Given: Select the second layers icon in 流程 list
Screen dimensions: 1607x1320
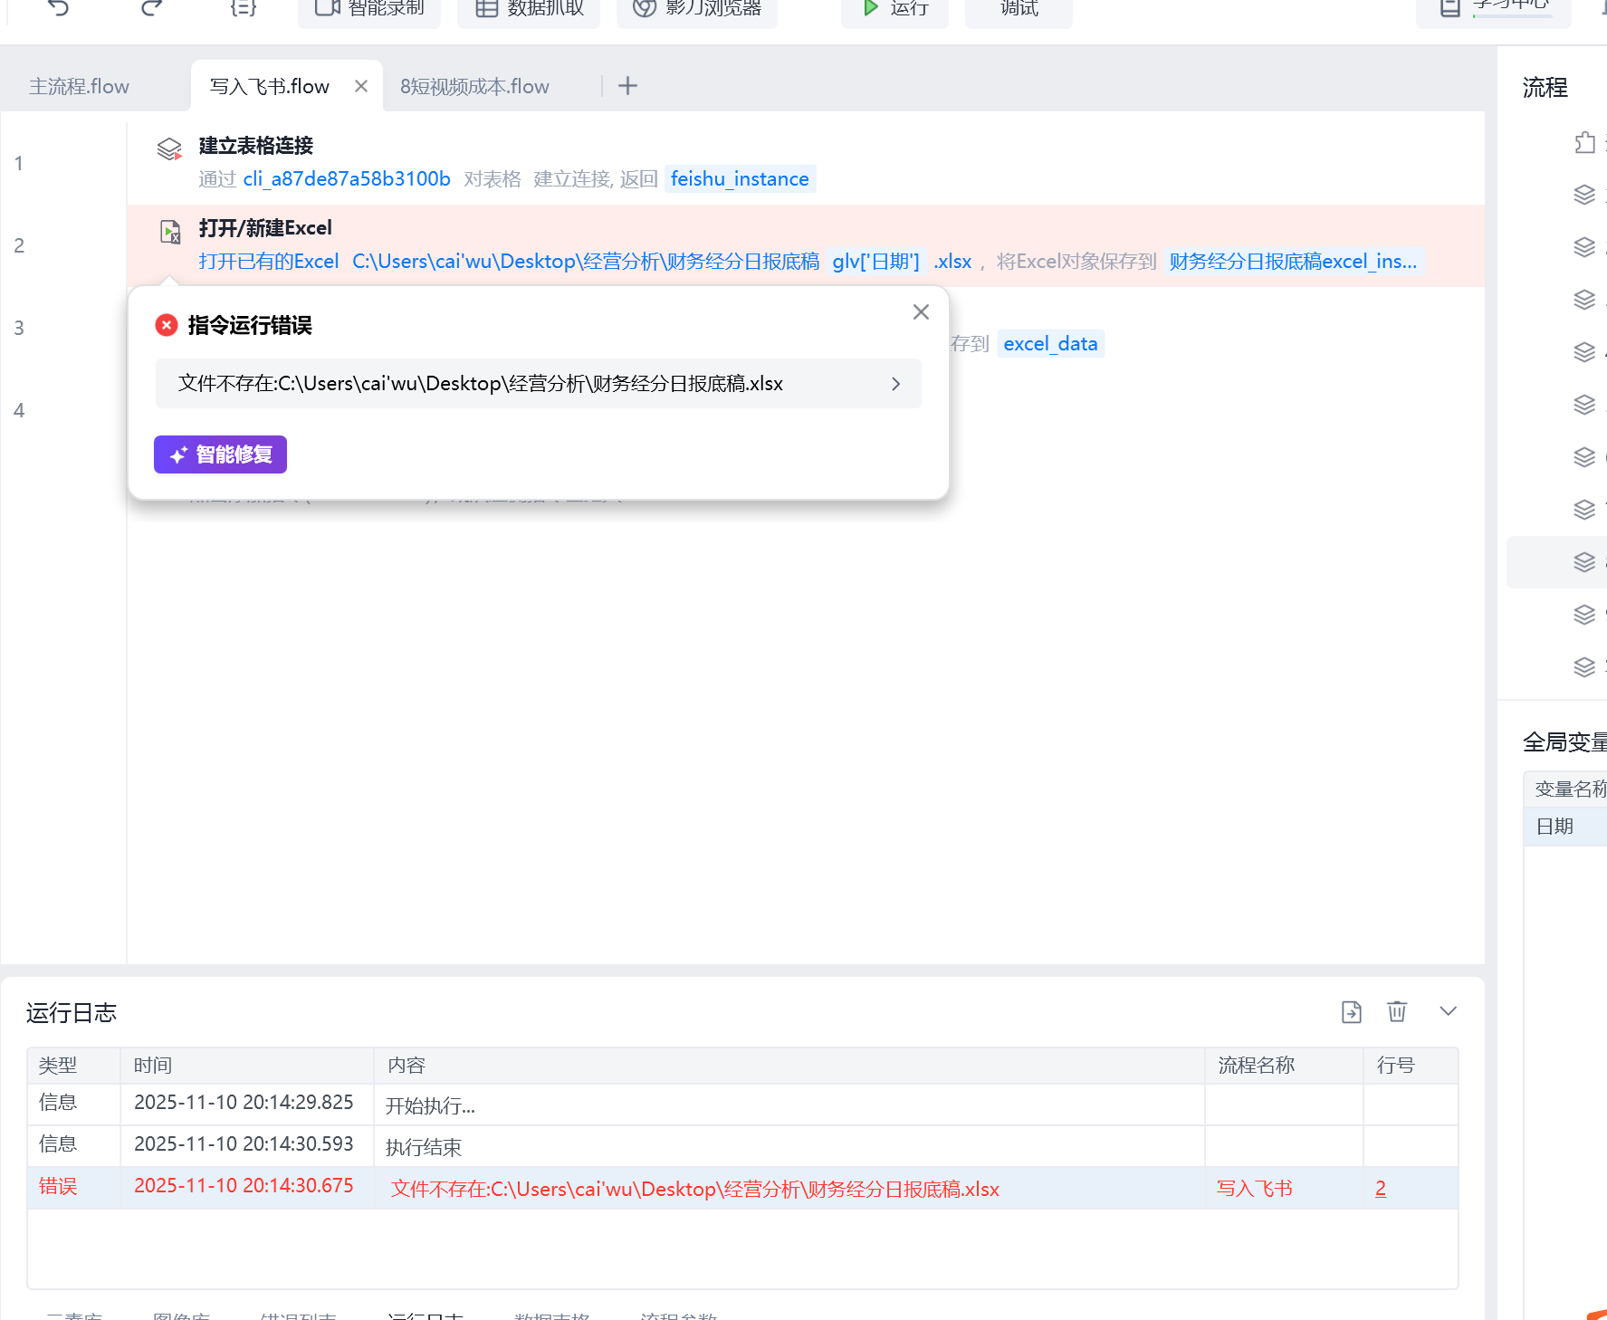Looking at the screenshot, I should [1583, 247].
